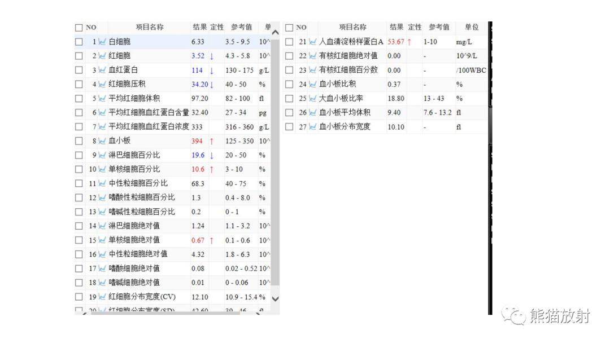Check the box for row 15 单核细胞绝对值

pos(79,240)
